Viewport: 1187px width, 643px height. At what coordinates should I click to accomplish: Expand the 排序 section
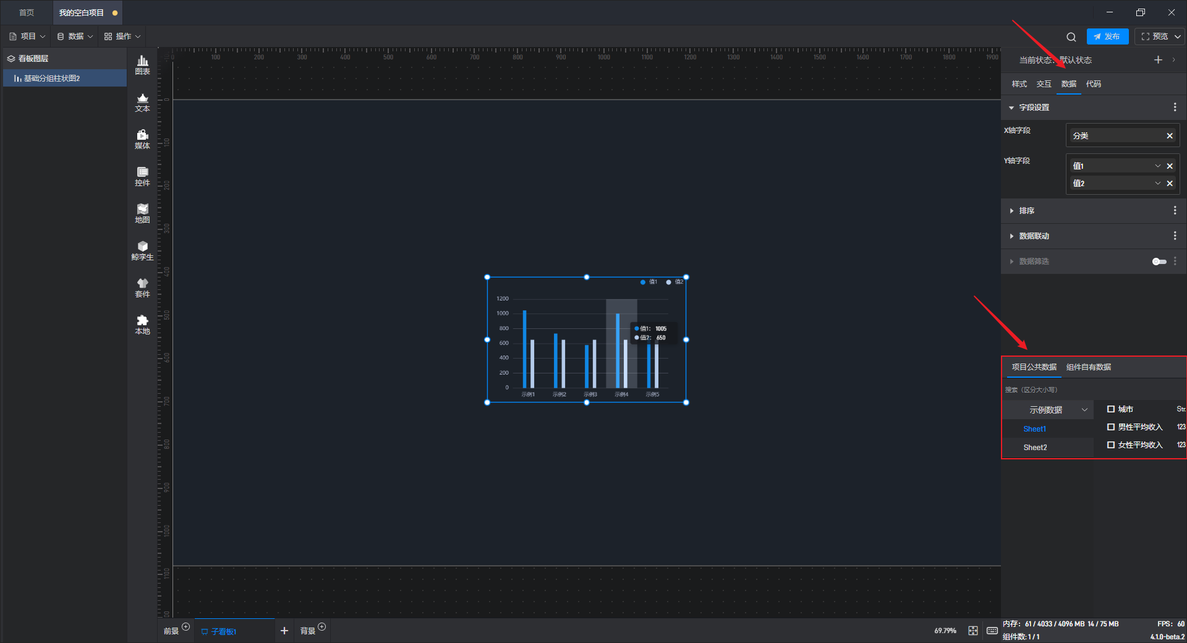[1011, 211]
